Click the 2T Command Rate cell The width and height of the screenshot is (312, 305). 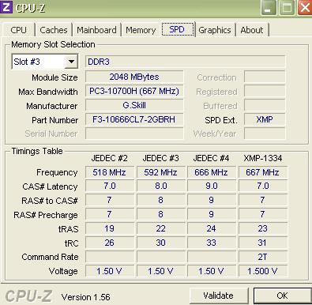pos(263,257)
